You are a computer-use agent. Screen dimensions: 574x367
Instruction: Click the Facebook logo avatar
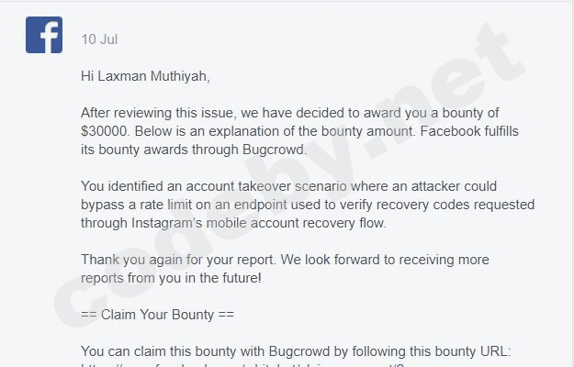[x=44, y=35]
